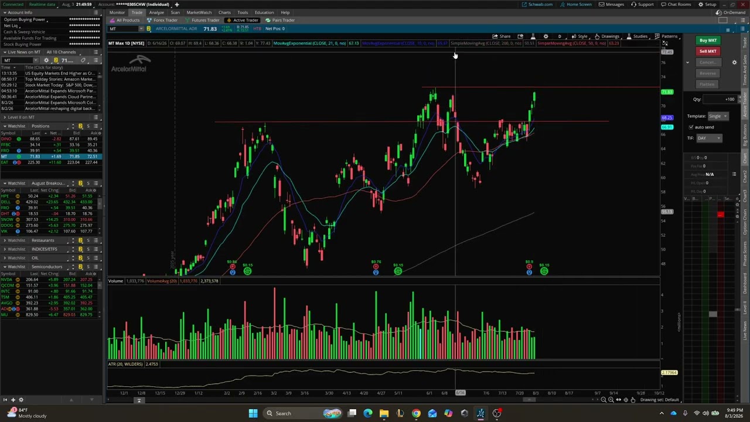750x422 pixels.
Task: Go to Home Screen link
Action: 576,4
